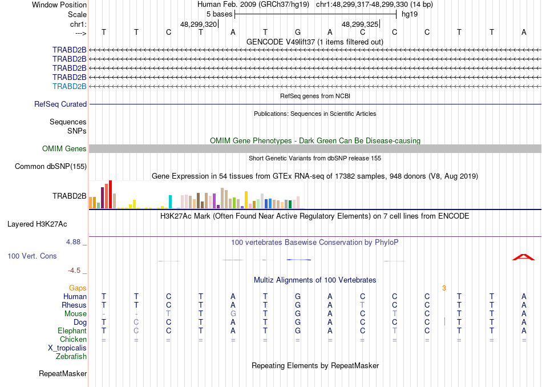542x387 pixels.
Task: Click the TRABD2B label beside the GTEx bar chart
Action: [70, 196]
